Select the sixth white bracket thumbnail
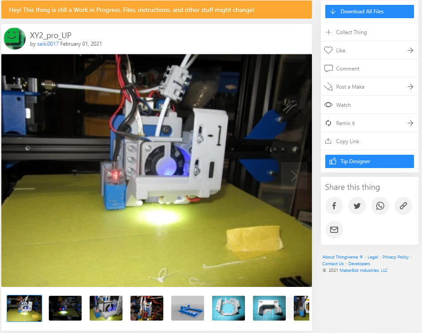Image resolution: width=422 pixels, height=333 pixels. 229,308
